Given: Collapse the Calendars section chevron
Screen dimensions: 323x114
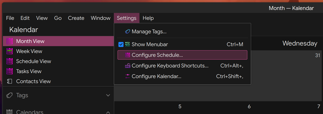Looking at the screenshot, I should (x=108, y=112).
